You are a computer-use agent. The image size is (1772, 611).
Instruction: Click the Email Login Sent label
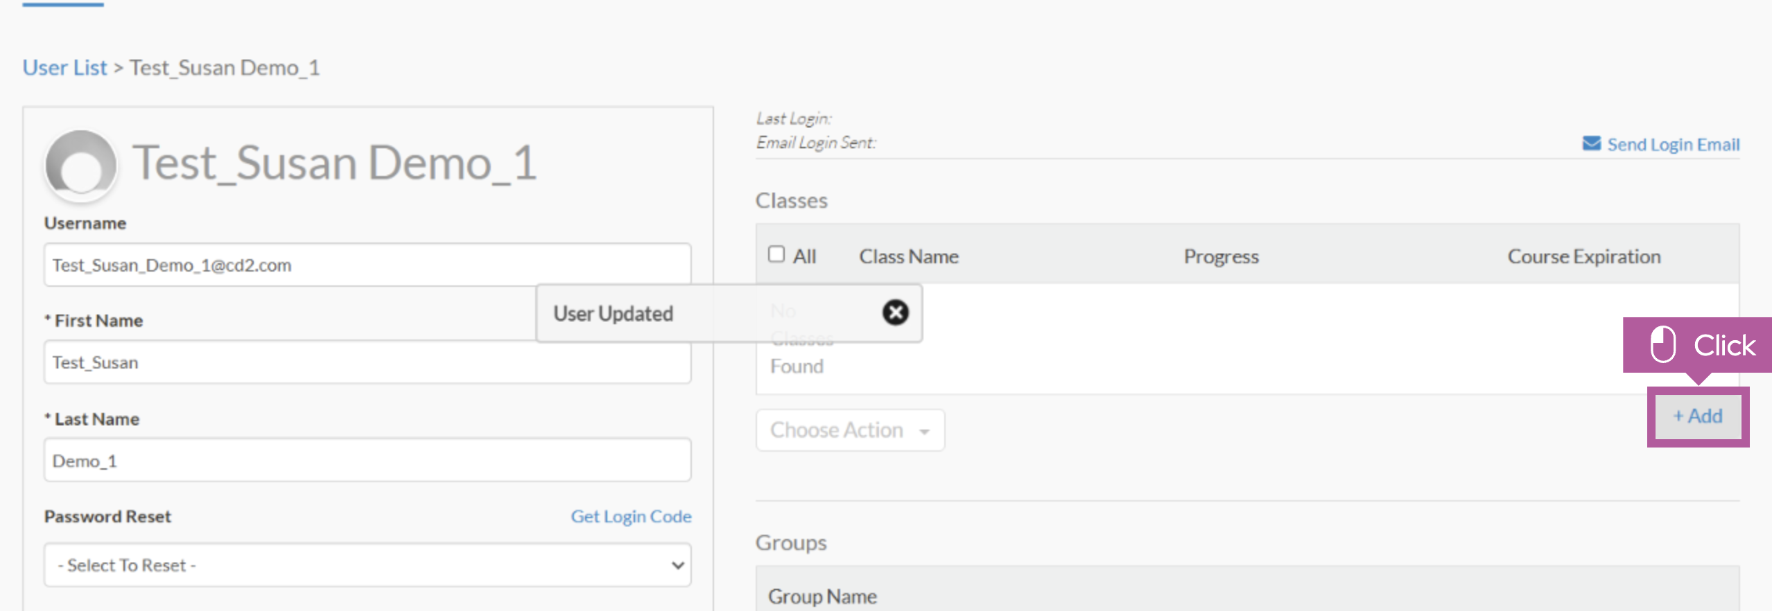pyautogui.click(x=816, y=143)
